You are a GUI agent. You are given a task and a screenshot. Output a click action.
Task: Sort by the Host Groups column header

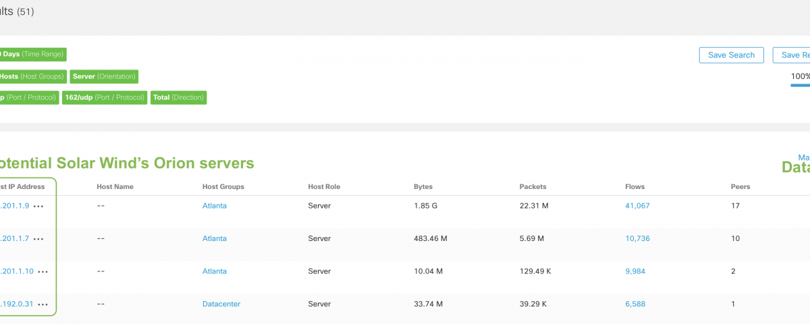[x=223, y=187]
